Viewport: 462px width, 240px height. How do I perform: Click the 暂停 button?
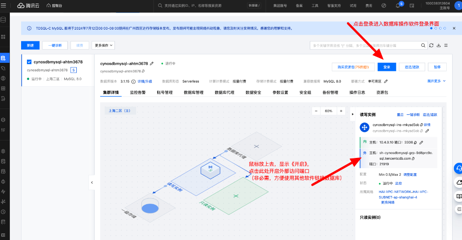(437, 67)
